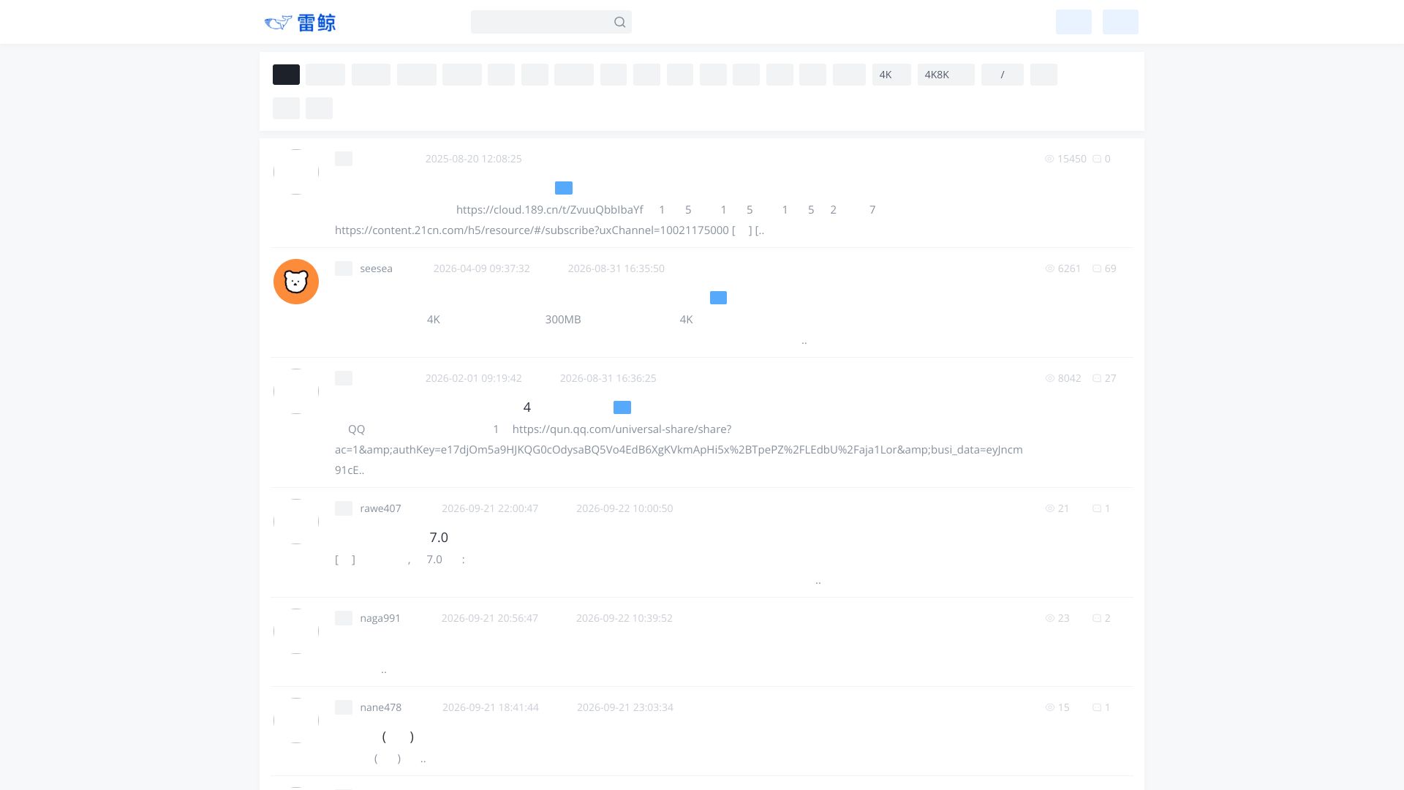Click the grey badge before rawe407's name
Viewport: 1404px width, 790px height.
(344, 508)
